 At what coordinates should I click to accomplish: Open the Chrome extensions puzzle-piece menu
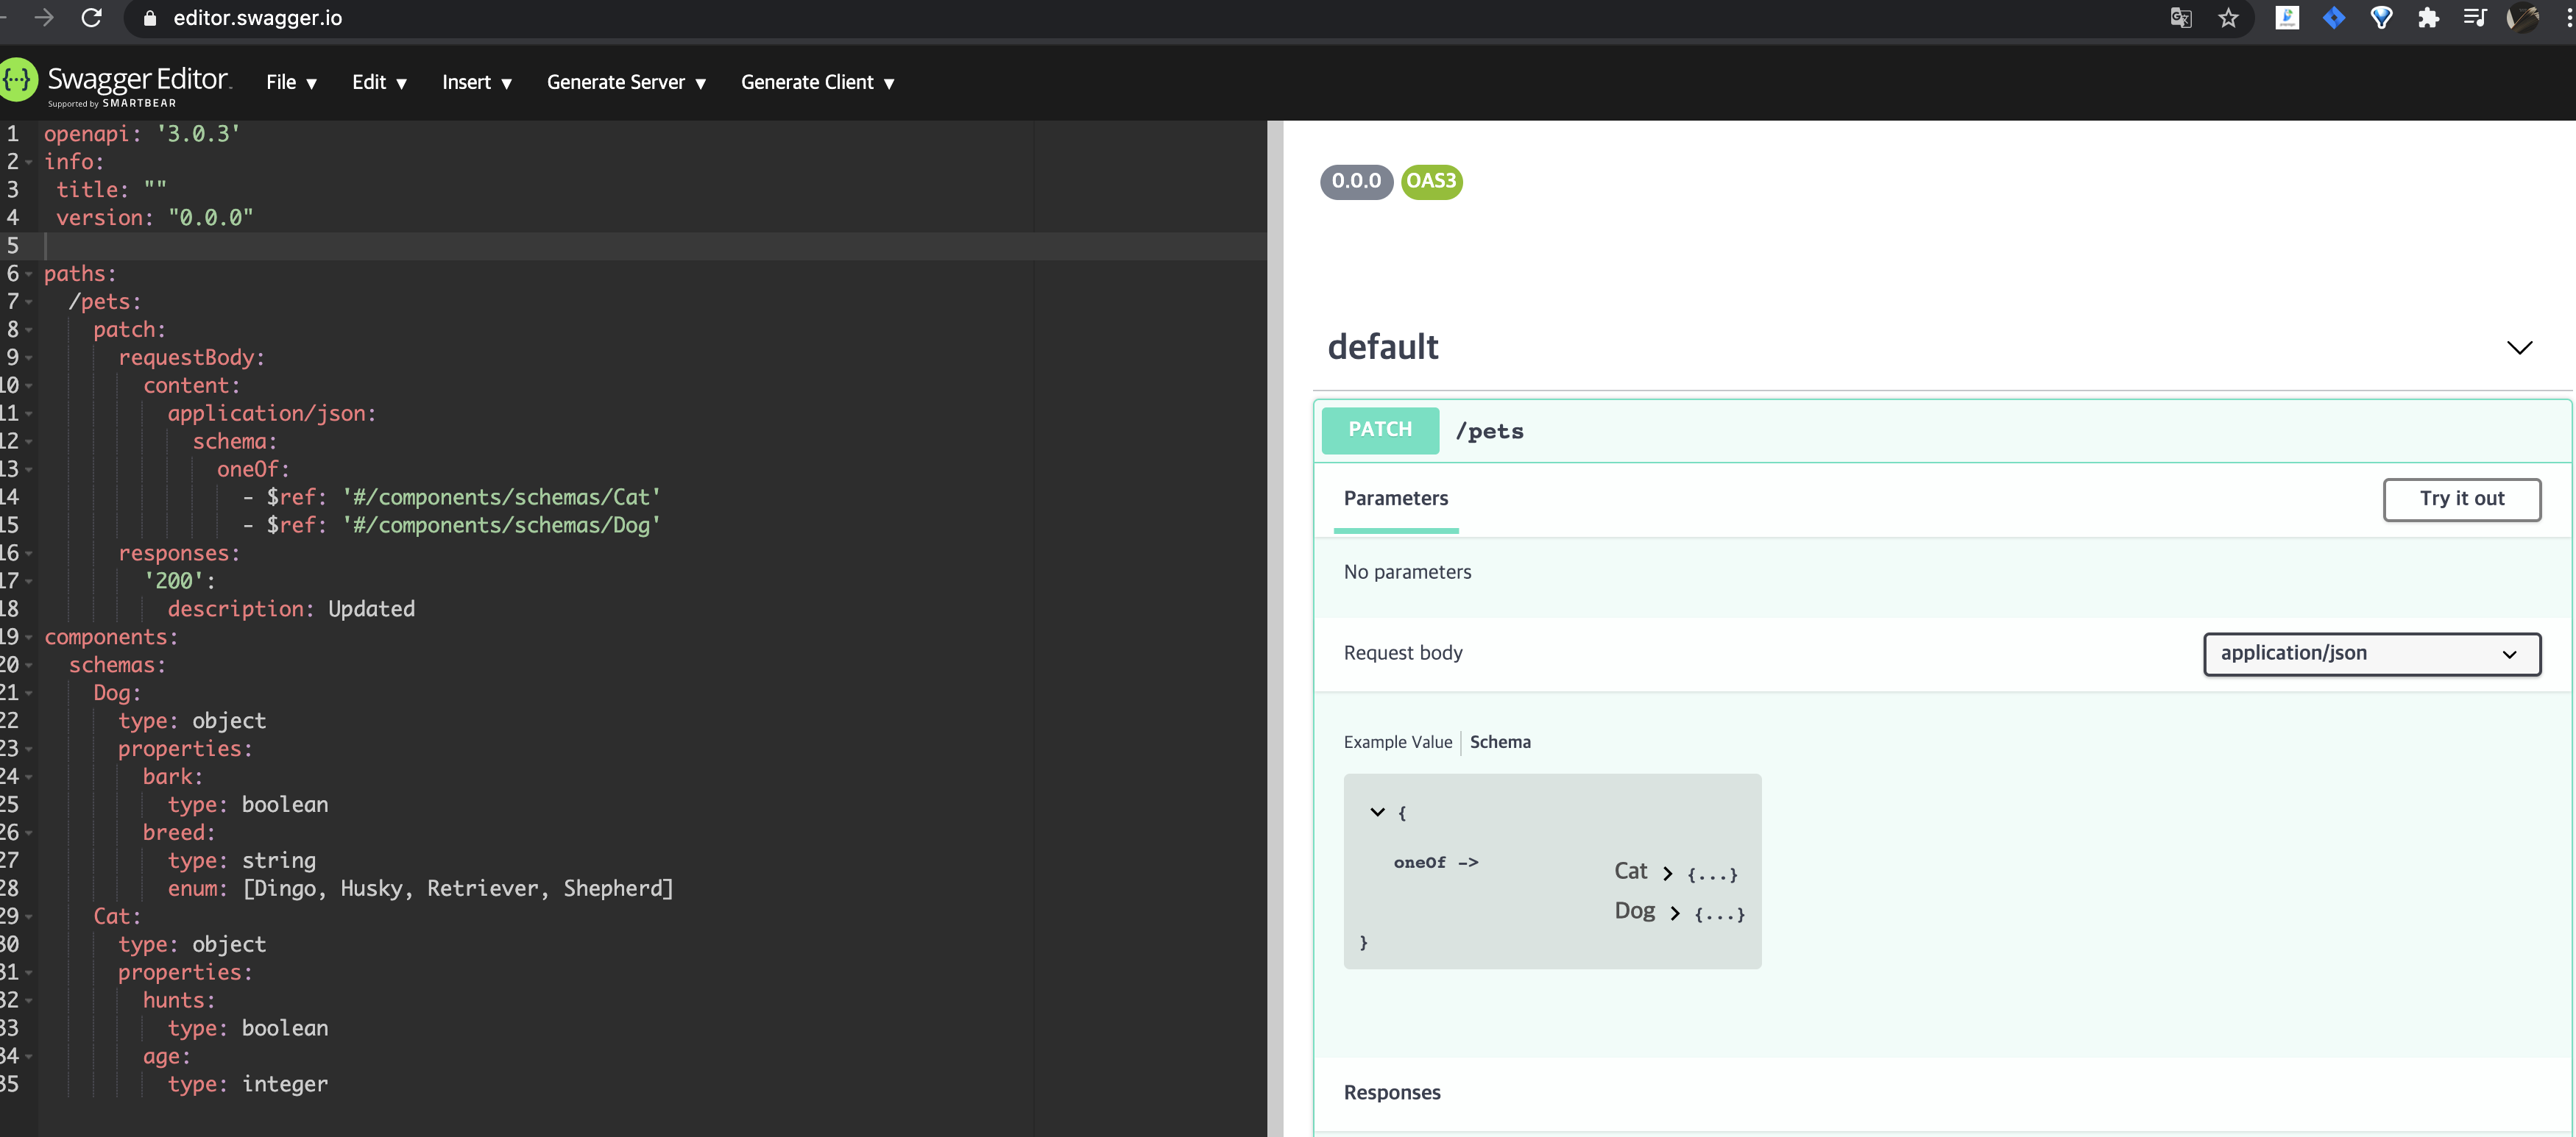pyautogui.click(x=2429, y=18)
